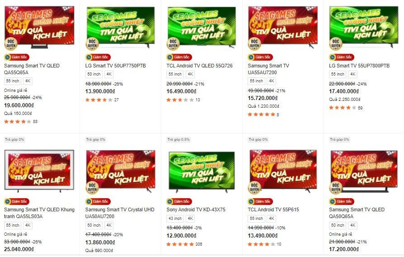404x257 pixels.
Task: Click 13.490.000đ price of TCL 55P615
Action: point(263,236)
